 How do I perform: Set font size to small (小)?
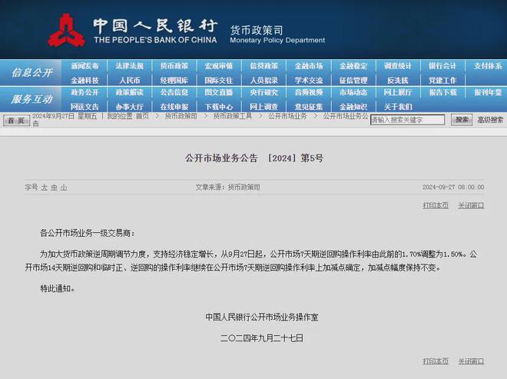click(64, 187)
